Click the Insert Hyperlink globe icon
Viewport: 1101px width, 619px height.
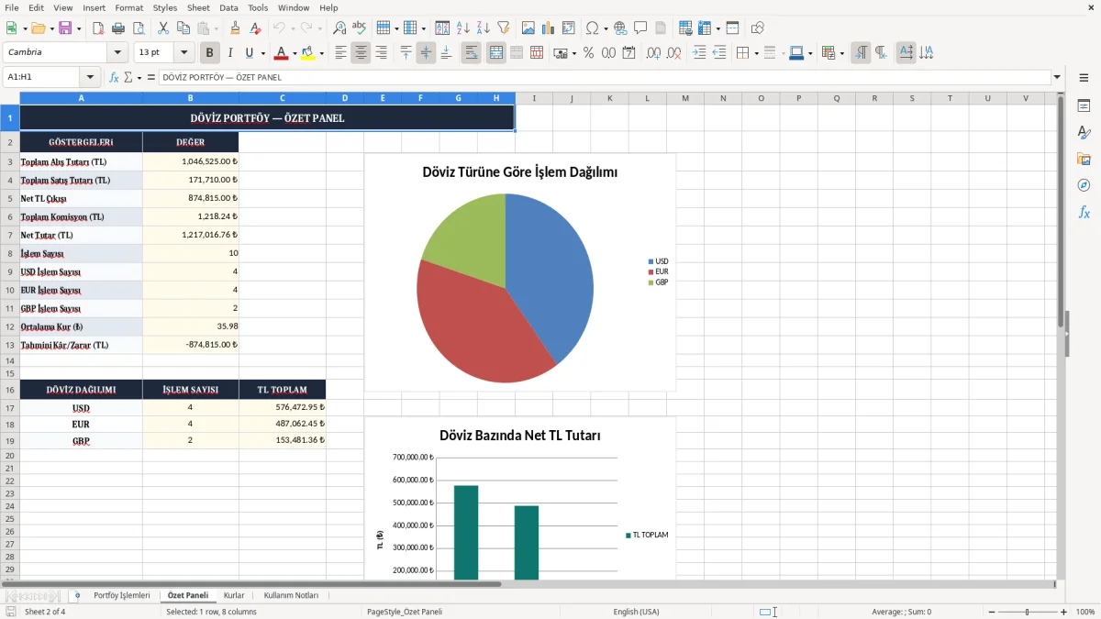point(620,28)
